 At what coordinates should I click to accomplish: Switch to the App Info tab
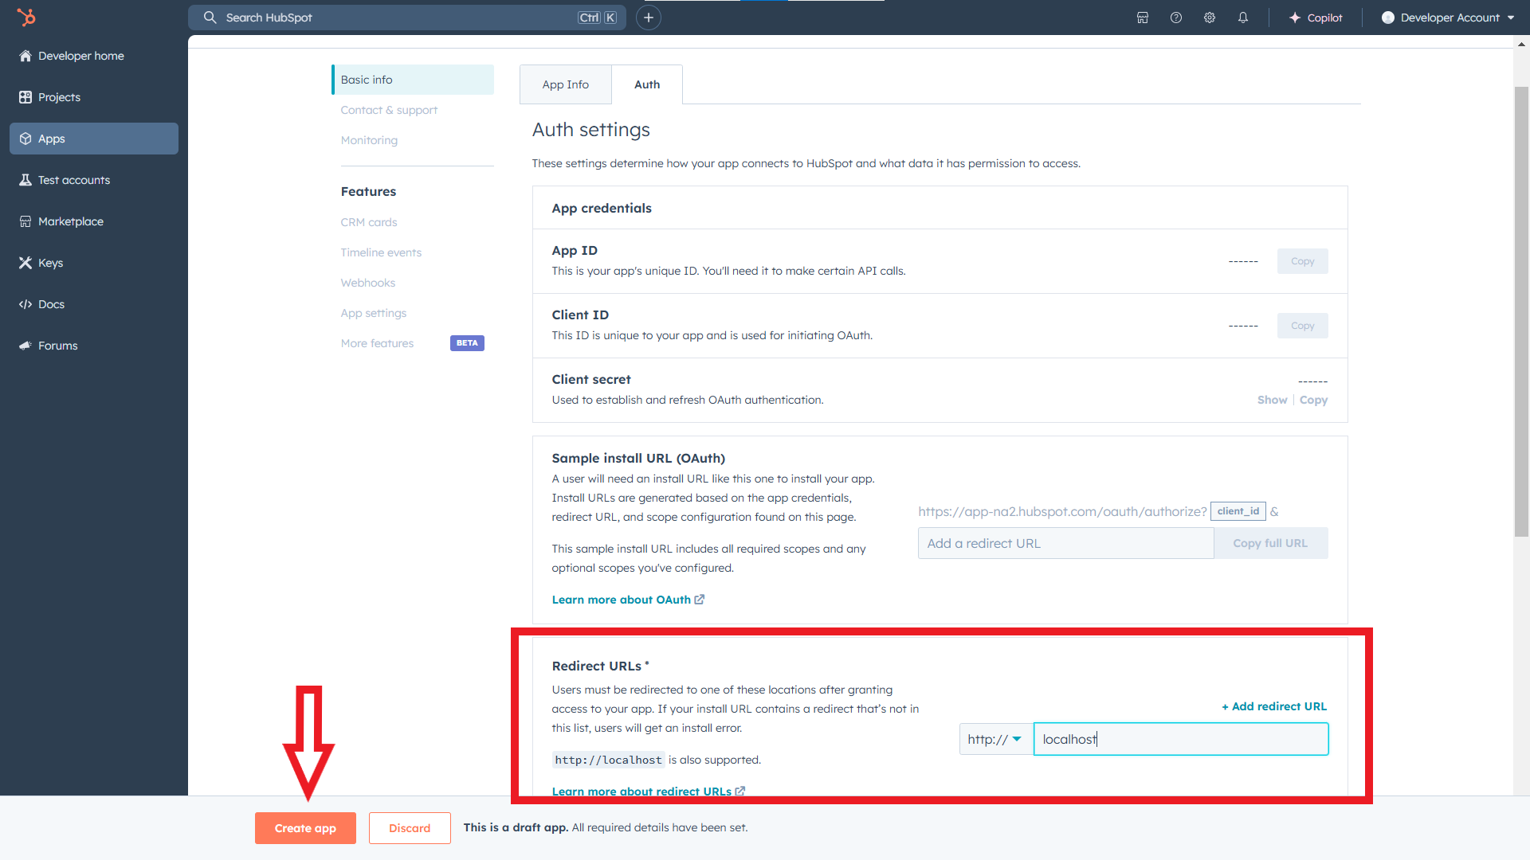click(565, 84)
